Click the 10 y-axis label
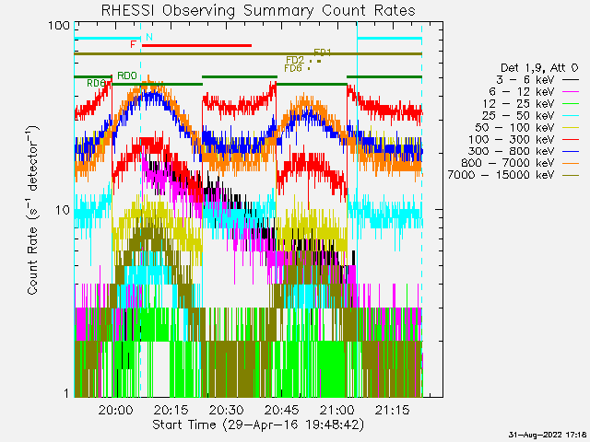The height and width of the screenshot is (442, 590). pyautogui.click(x=63, y=210)
